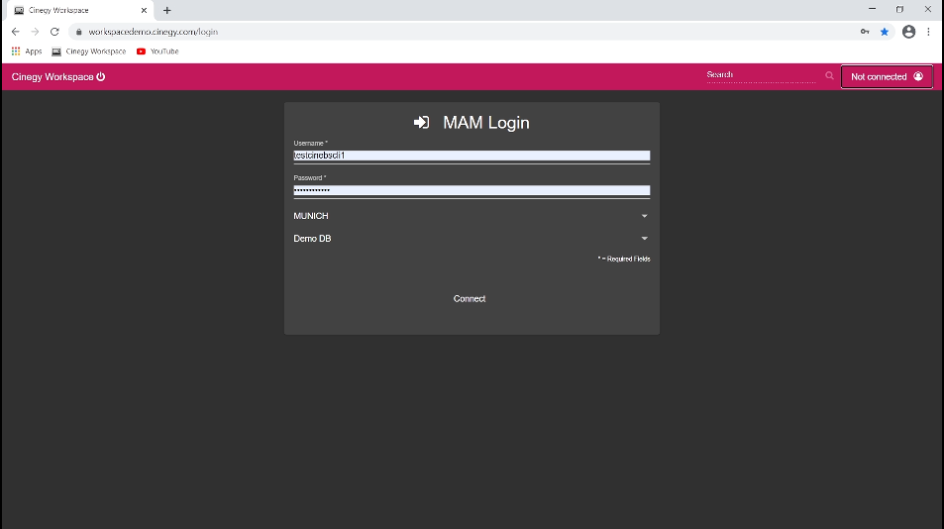The image size is (944, 529).
Task: Open the MUNICH dropdown
Action: point(472,215)
